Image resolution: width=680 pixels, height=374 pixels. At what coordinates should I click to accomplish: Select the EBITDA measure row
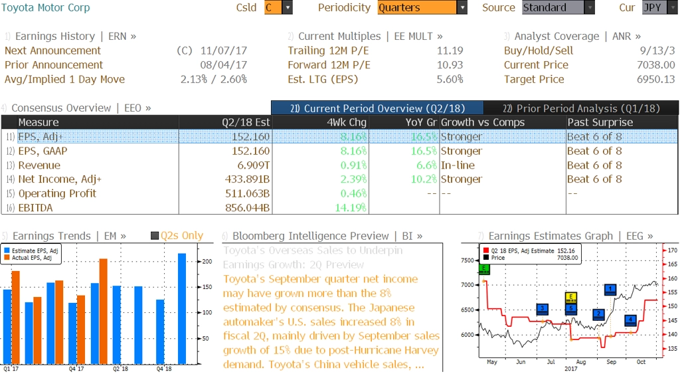[339, 208]
